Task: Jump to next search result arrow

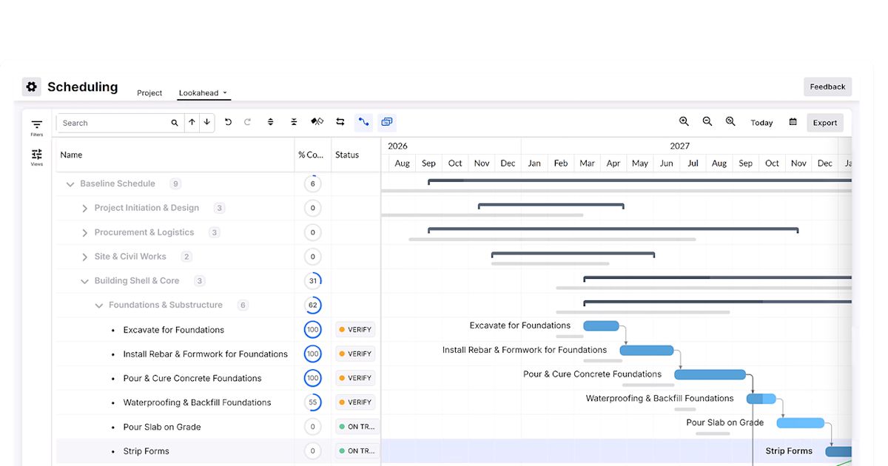Action: pos(206,123)
